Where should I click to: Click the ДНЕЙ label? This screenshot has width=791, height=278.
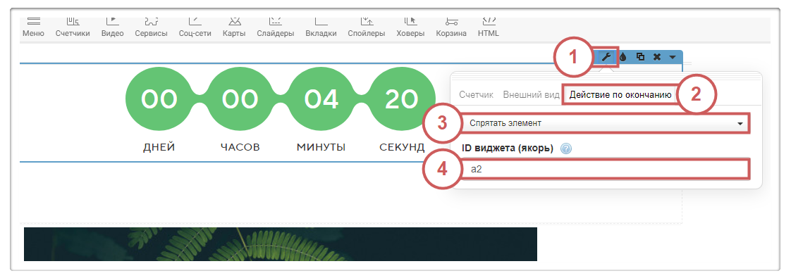point(159,148)
